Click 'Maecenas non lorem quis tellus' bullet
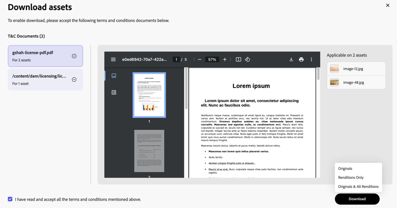Viewport: 397px width, 208px height. 239,151
